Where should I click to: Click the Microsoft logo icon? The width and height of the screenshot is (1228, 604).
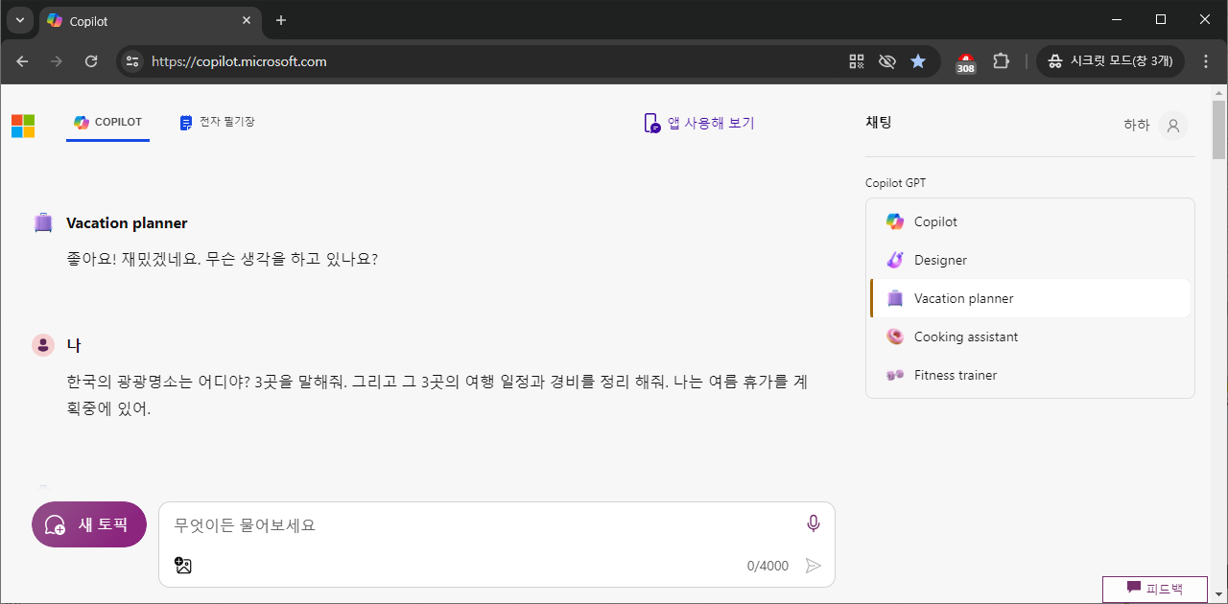(x=23, y=127)
